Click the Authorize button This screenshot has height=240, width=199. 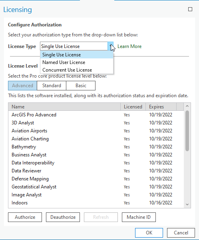tap(25, 217)
